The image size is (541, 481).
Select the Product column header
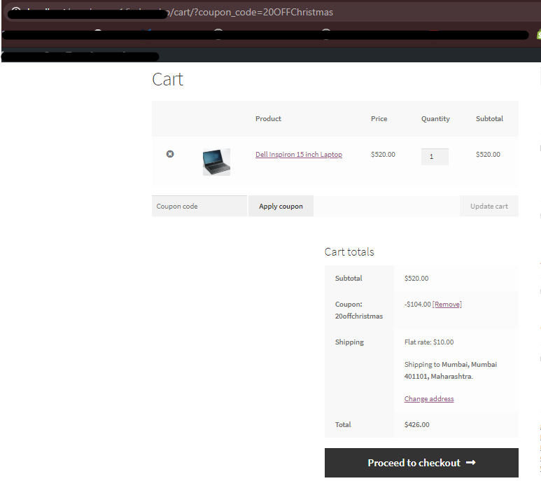tap(268, 119)
